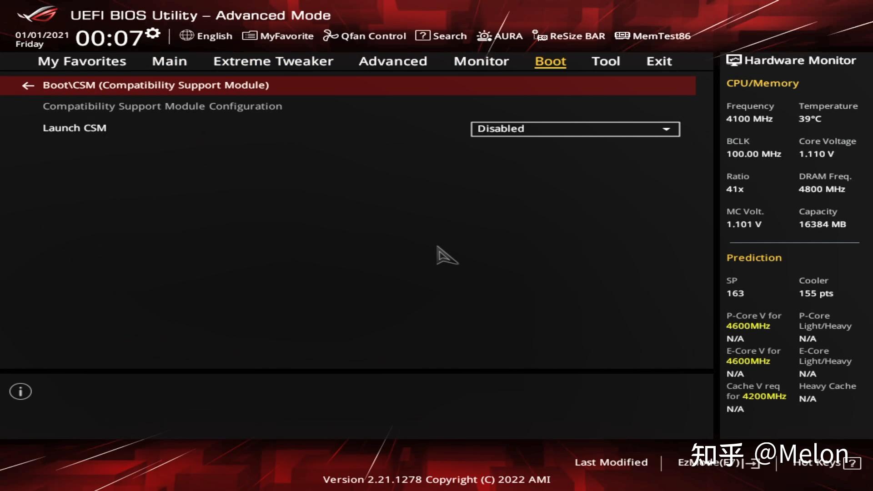Screen dimensions: 873x491
Task: View CPU/Memory hardware monitor details
Action: point(762,83)
